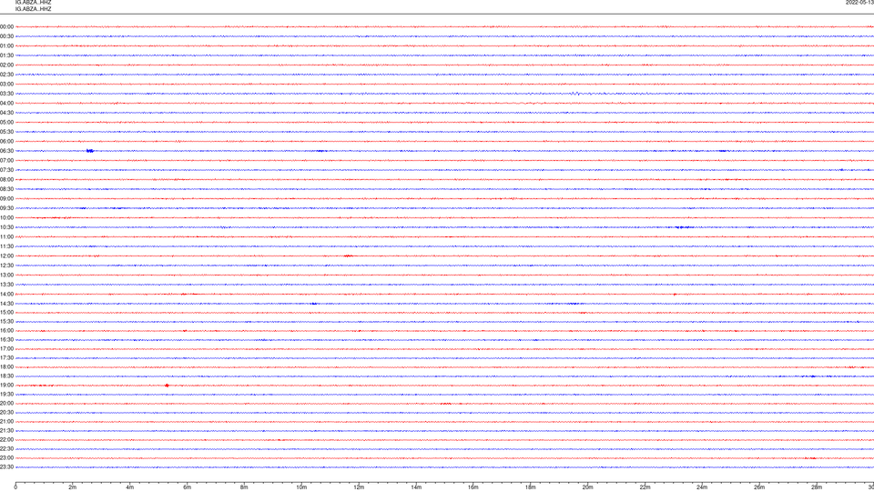Select the 00:00 trace time label

pos(6,26)
